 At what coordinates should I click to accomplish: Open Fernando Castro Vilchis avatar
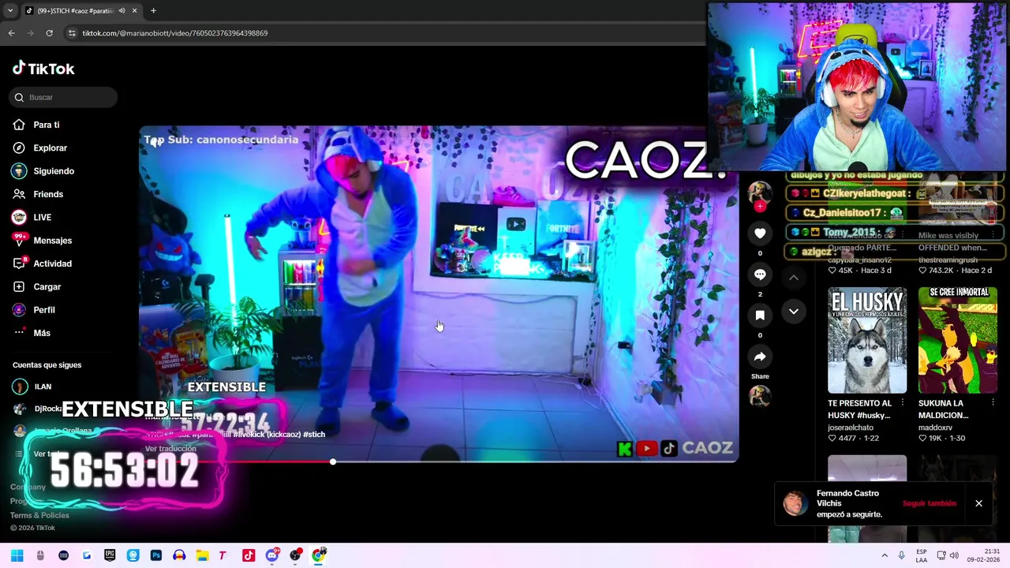pyautogui.click(x=795, y=503)
